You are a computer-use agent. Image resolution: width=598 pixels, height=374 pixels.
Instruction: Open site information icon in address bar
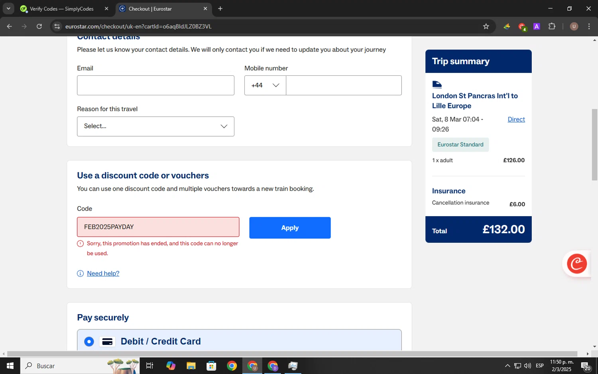point(57,26)
